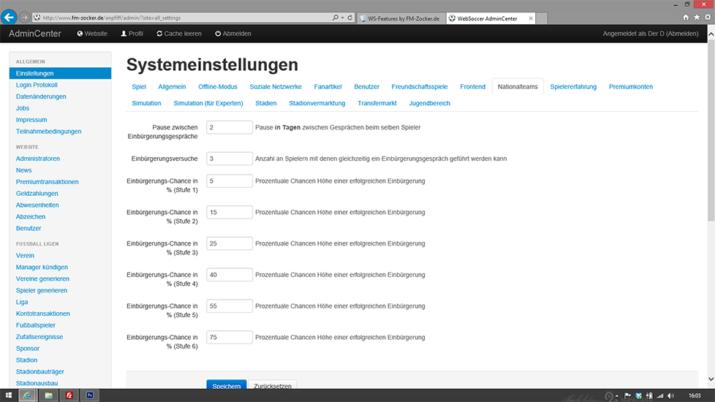The width and height of the screenshot is (715, 402).
Task: Switch to the Spielererfahrung settings tab
Action: pyautogui.click(x=573, y=87)
